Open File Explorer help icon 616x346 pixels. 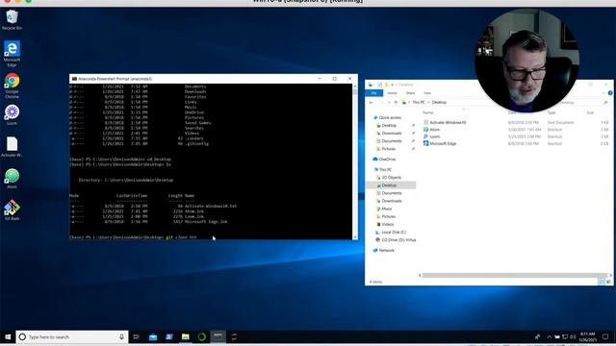tap(609, 93)
